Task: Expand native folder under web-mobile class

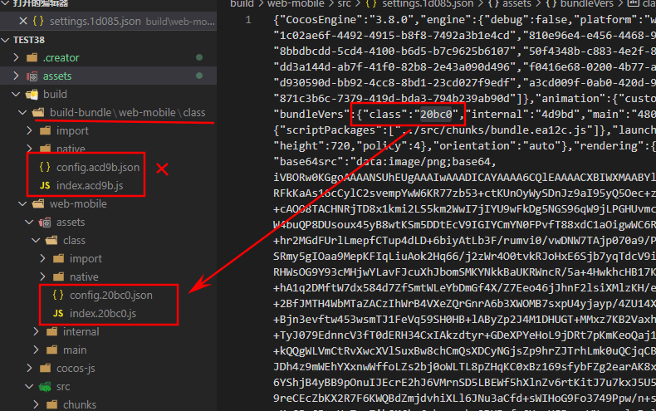Action: (x=42, y=276)
